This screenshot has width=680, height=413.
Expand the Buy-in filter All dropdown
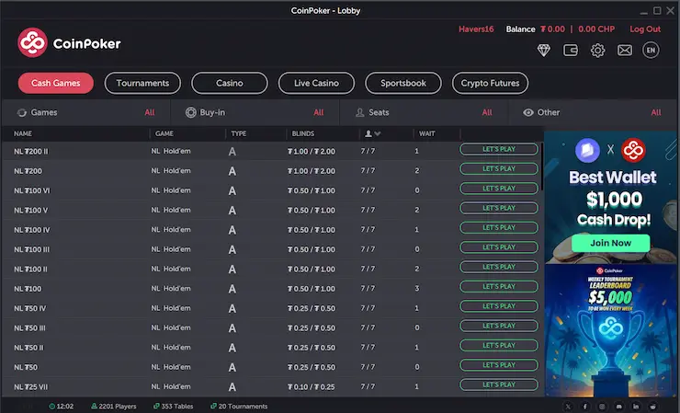click(319, 112)
